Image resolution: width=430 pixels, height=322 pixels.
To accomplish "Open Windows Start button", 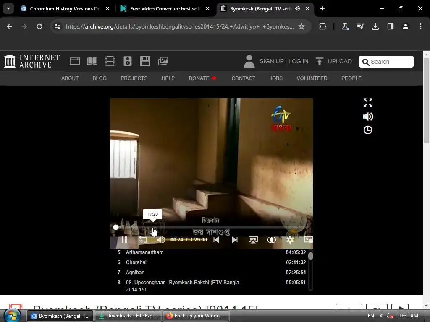I will coord(13,316).
